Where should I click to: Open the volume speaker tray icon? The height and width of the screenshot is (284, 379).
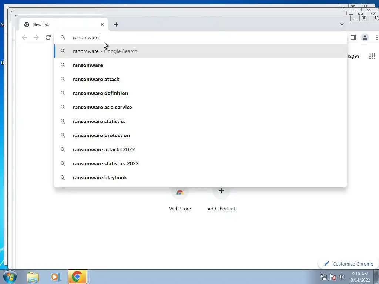point(342,277)
